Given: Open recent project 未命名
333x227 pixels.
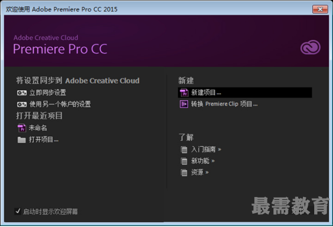Looking at the screenshot, I should tap(38, 128).
